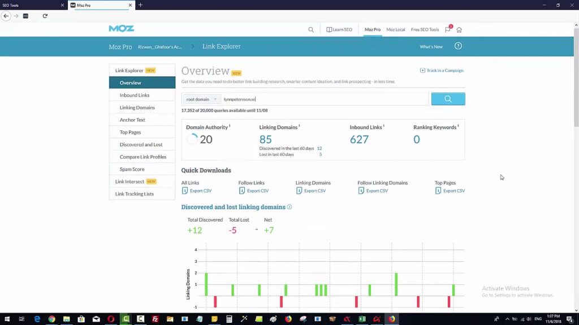Click Linking Domains info icon
The image size is (579, 325).
coord(299,126)
